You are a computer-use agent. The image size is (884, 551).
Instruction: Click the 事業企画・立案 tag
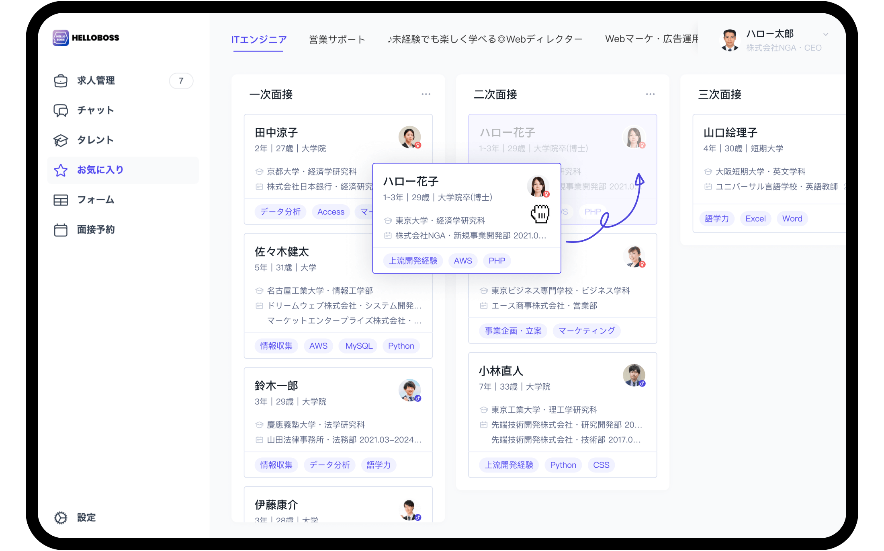pos(513,331)
